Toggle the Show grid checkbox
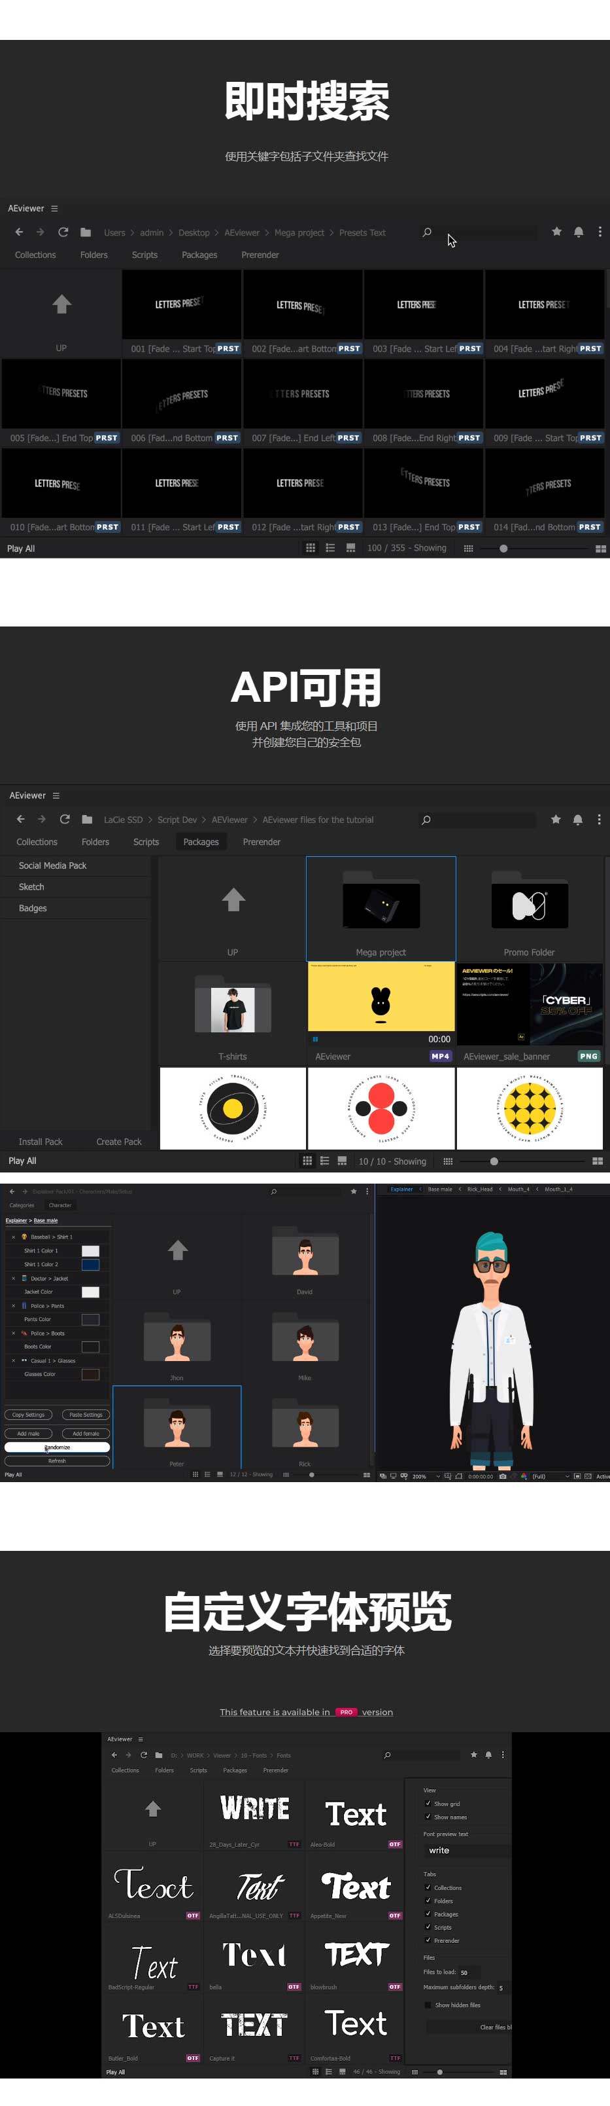610x2106 pixels. click(428, 1803)
